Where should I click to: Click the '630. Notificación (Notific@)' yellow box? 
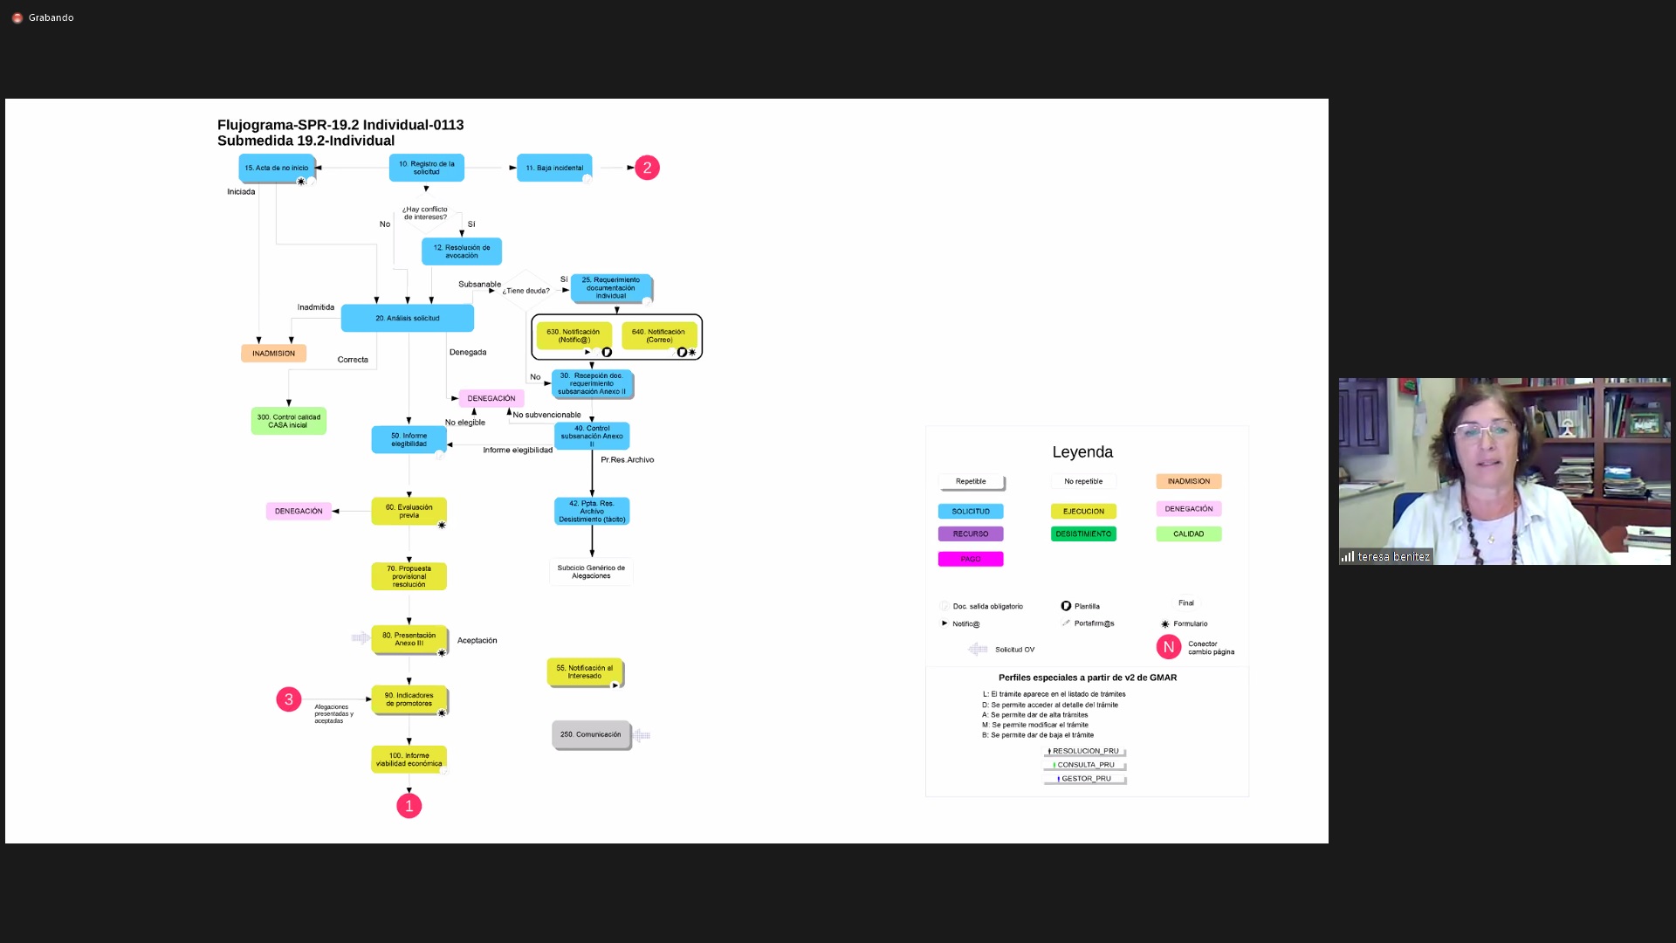573,335
